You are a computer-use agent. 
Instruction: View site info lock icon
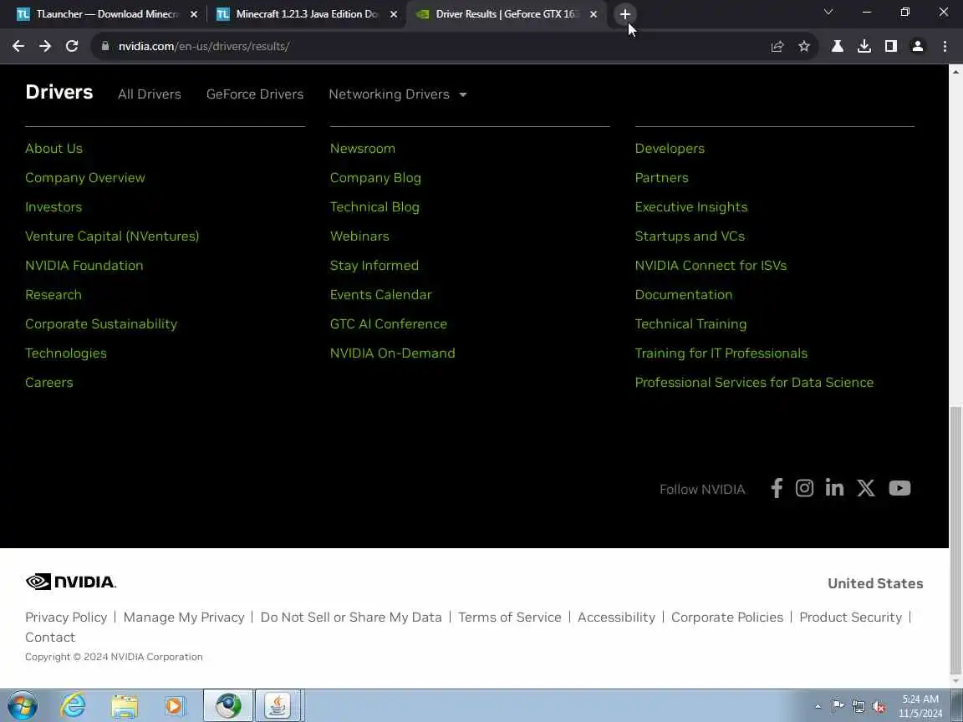105,46
